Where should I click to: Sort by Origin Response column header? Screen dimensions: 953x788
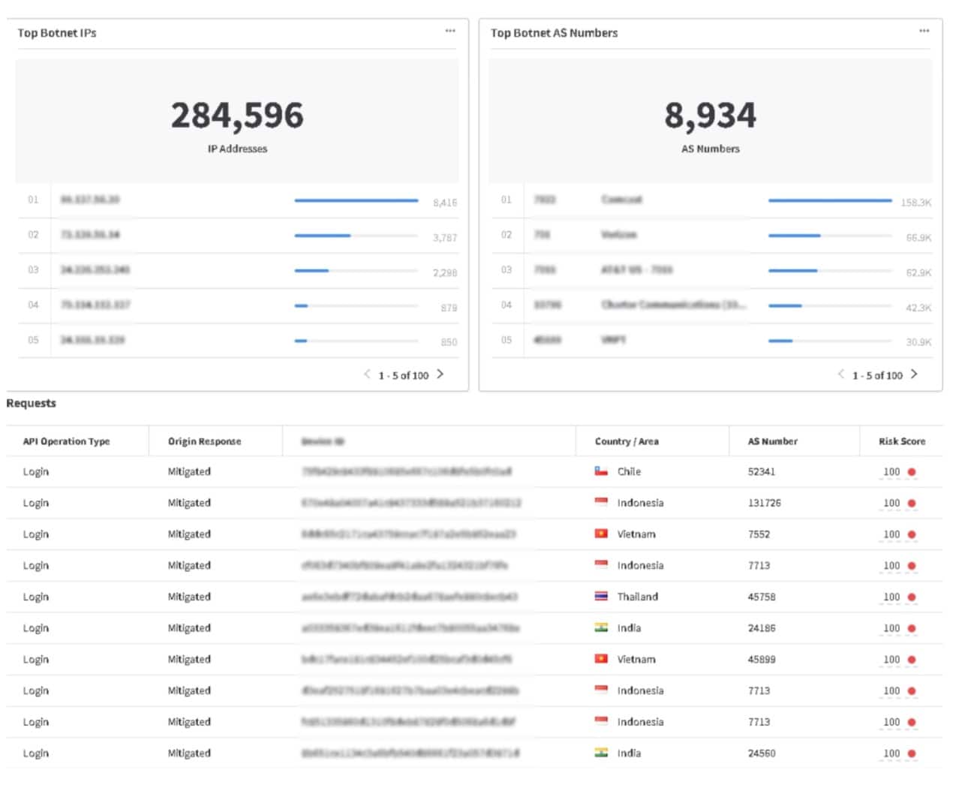204,441
